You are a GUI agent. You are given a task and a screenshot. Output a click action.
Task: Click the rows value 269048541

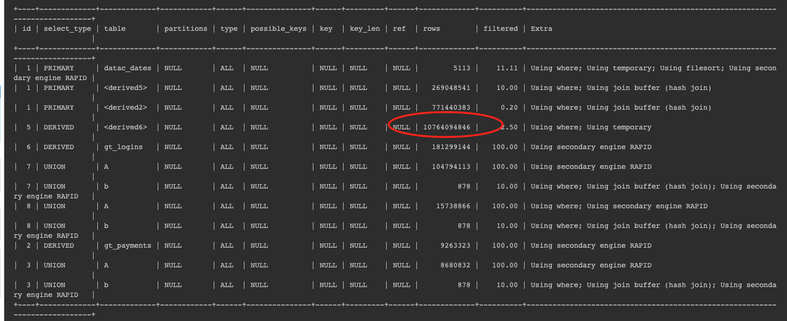[451, 88]
